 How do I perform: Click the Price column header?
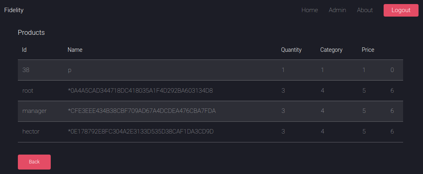click(x=368, y=50)
